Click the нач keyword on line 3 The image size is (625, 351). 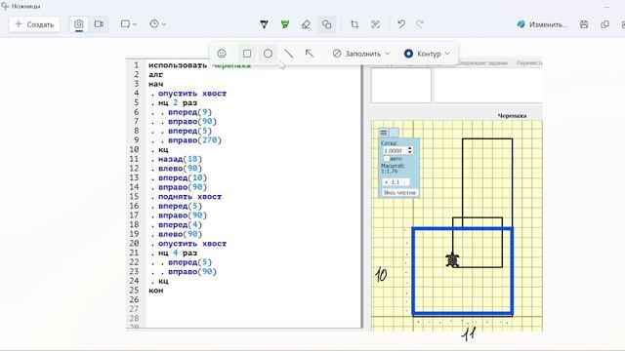point(156,84)
